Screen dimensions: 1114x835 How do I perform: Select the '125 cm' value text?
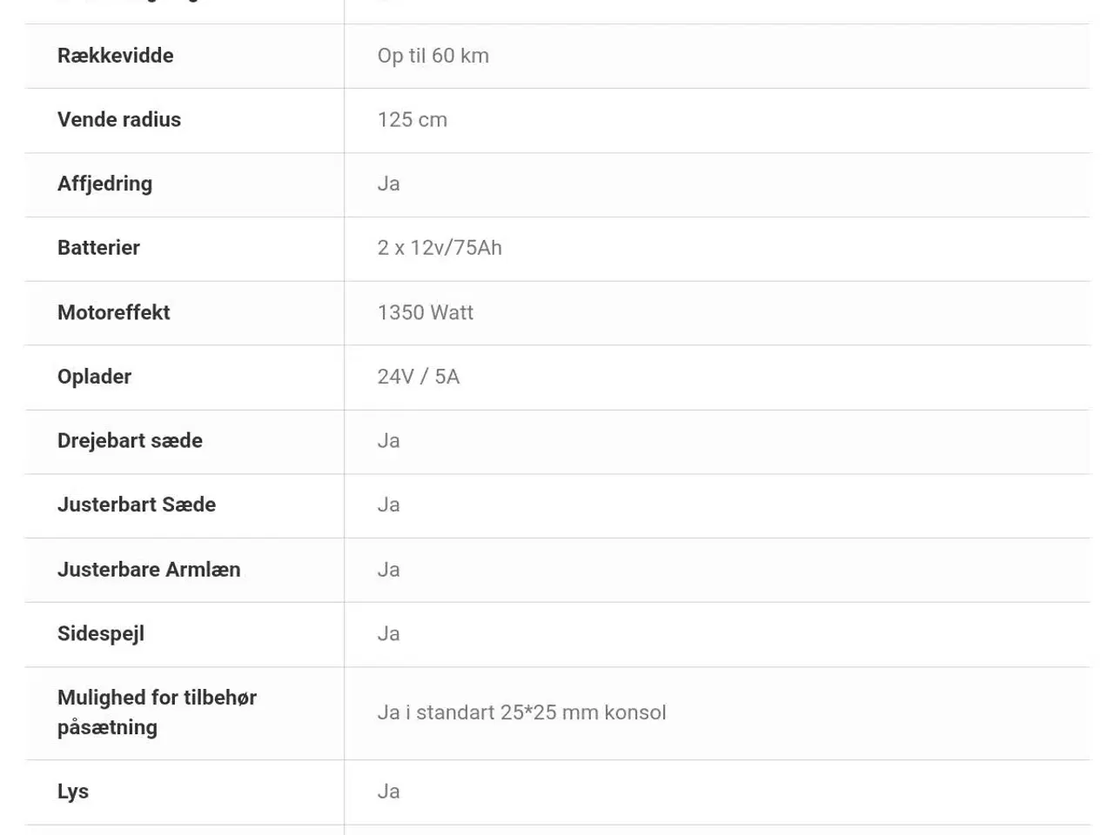click(412, 120)
